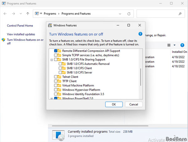Select the Windows Hypervisor Platform label

81,90
